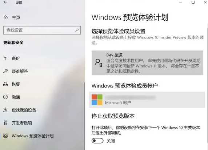Toggle the stop getting preview builds switch

tap(97, 141)
